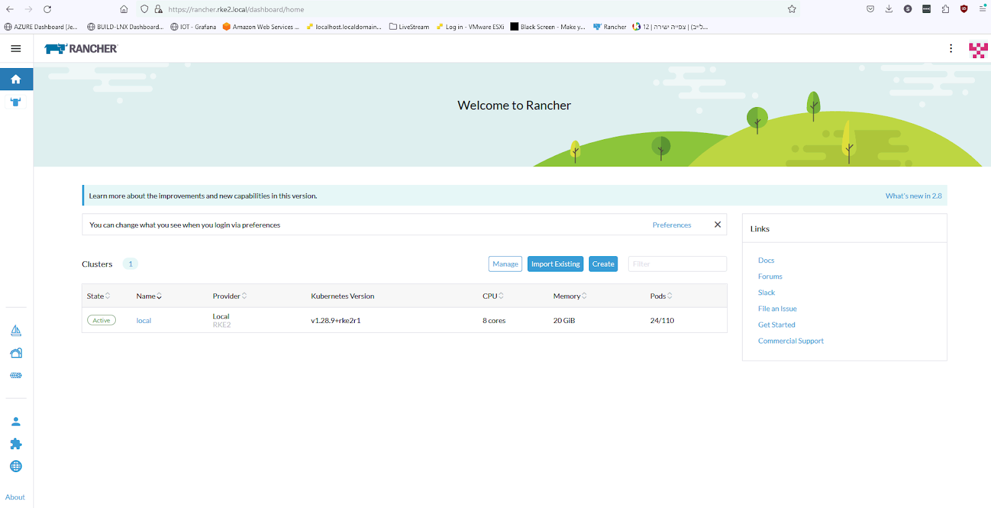Screen dimensions: 991x508
Task: Click the Create cluster button
Action: pos(603,264)
